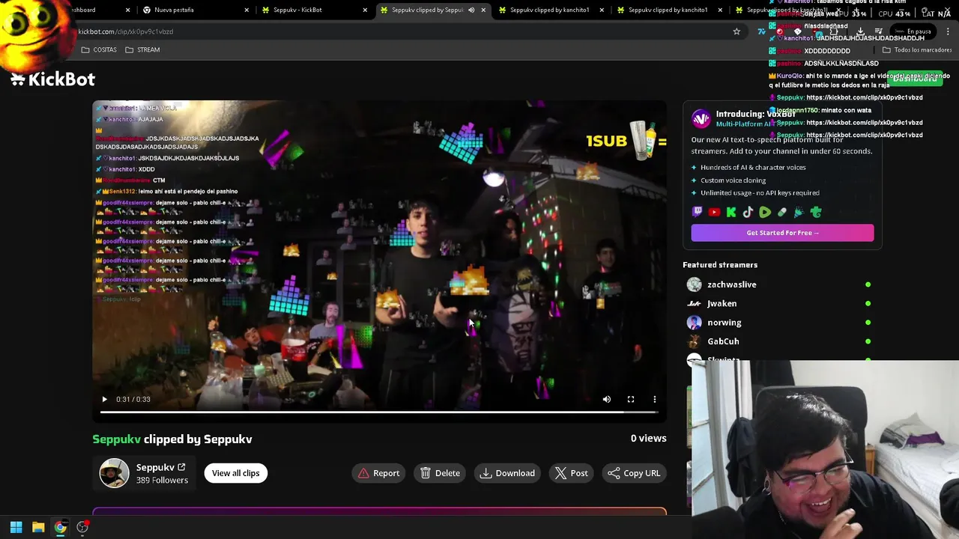Open clip player more options menu

(655, 399)
